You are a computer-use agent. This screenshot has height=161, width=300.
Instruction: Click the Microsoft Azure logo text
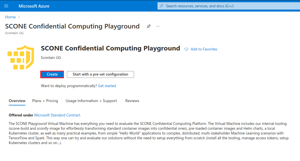pos(34,6)
